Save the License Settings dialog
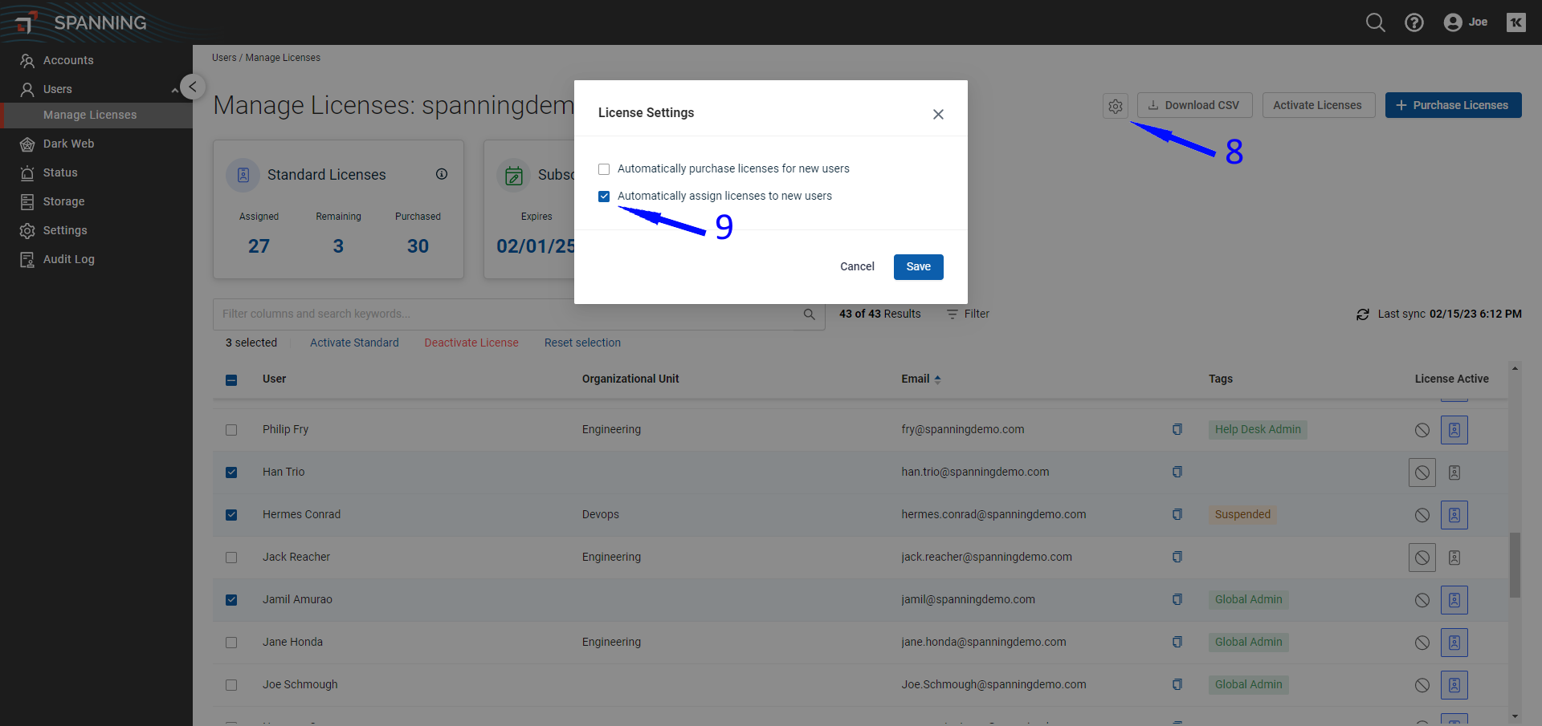The width and height of the screenshot is (1542, 726). coord(918,267)
